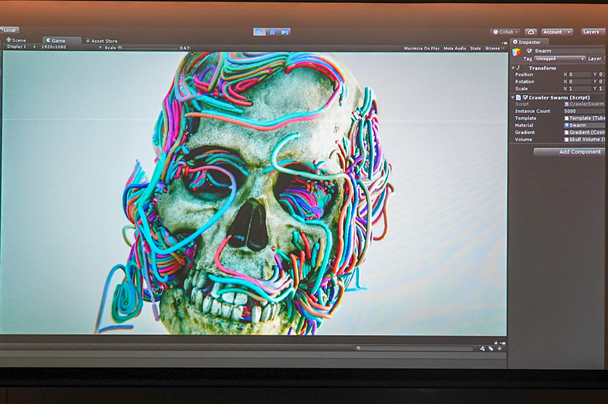Viewport: 608px width, 404px height.
Task: Toggle Maximize On Play
Action: click(422, 49)
